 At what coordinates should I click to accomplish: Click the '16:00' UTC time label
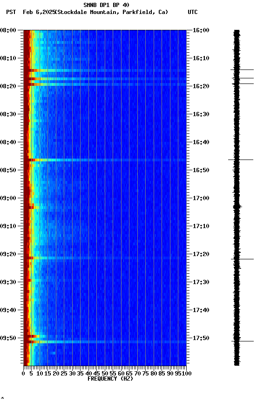click(x=201, y=30)
